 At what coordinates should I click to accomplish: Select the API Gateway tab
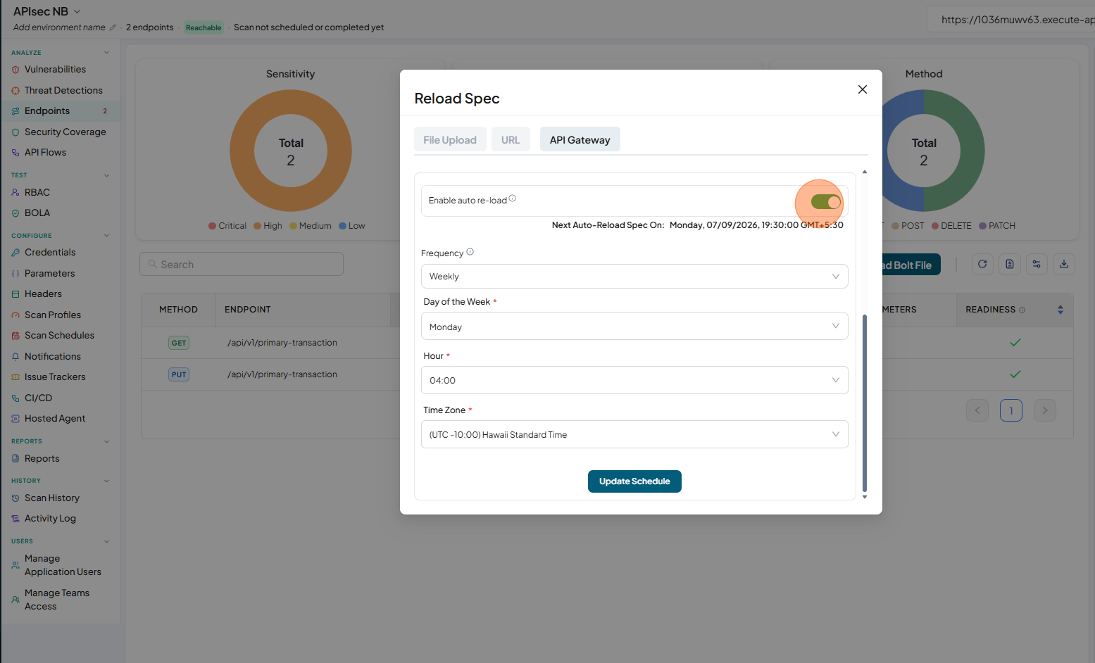pyautogui.click(x=580, y=139)
